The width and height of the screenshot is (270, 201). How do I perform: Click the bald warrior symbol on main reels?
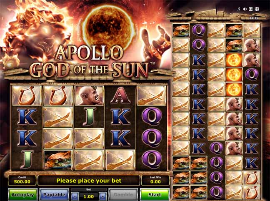pyautogui.click(x=89, y=95)
